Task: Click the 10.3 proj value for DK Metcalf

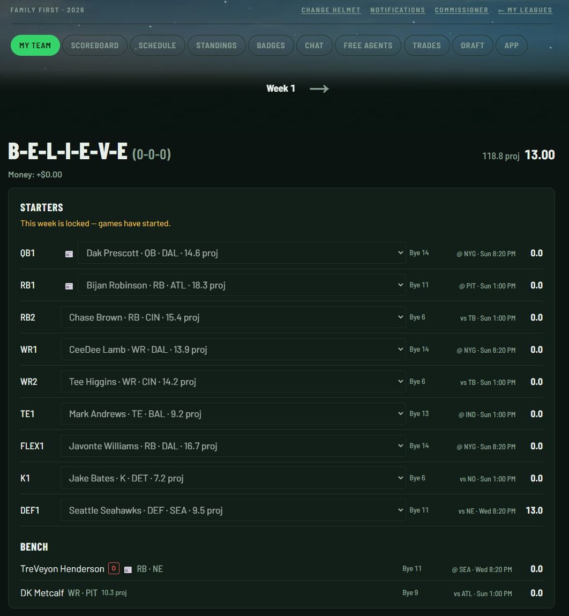Action: click(x=114, y=592)
